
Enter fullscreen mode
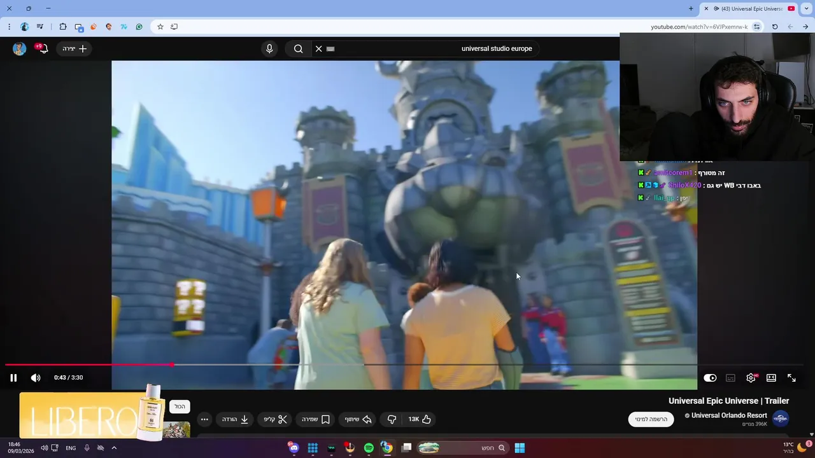point(791,378)
